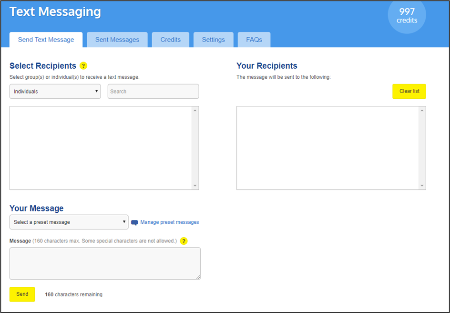This screenshot has height=313, width=450.
Task: Switch to the Sent Messages tab
Action: 117,40
